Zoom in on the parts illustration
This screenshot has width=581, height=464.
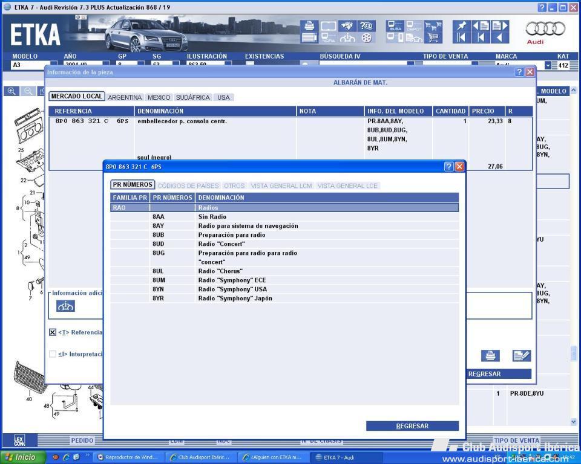[x=11, y=91]
